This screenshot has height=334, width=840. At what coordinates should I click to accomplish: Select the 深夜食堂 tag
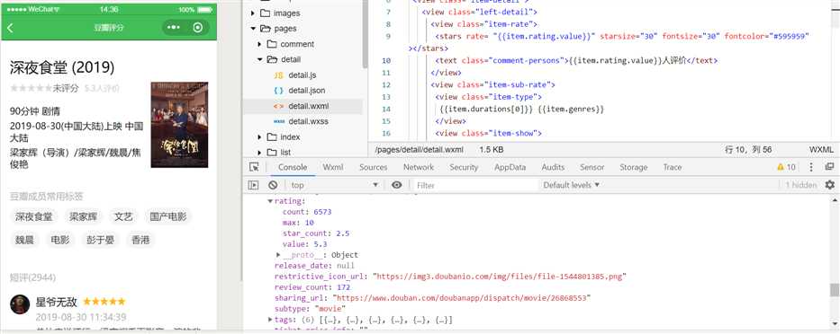click(33, 216)
